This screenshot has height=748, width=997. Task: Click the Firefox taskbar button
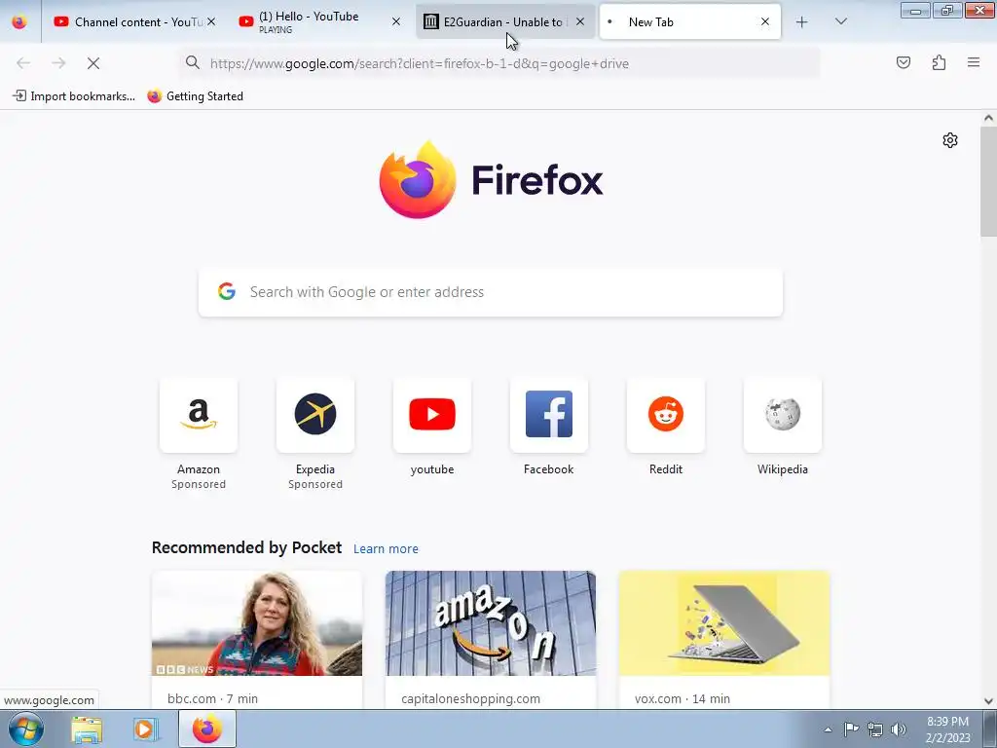point(207,729)
